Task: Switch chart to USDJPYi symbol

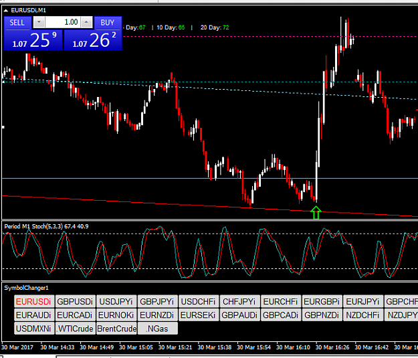Action: (116, 301)
